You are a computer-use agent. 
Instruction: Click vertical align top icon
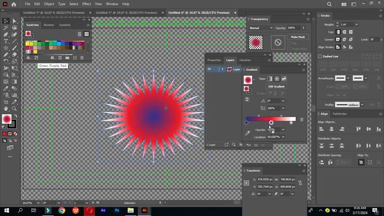pyautogui.click(x=358, y=129)
